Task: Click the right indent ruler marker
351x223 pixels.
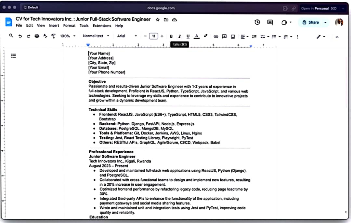Action: (x=251, y=46)
